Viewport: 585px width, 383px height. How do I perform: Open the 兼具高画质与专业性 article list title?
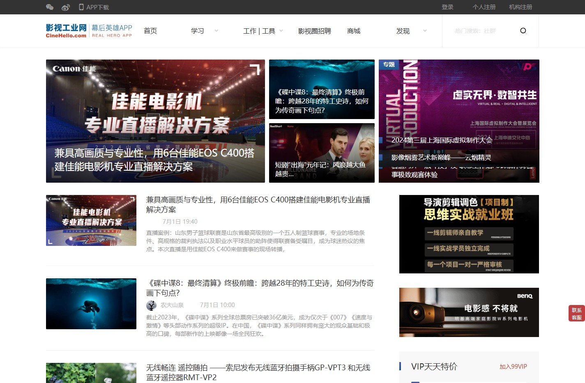[258, 204]
